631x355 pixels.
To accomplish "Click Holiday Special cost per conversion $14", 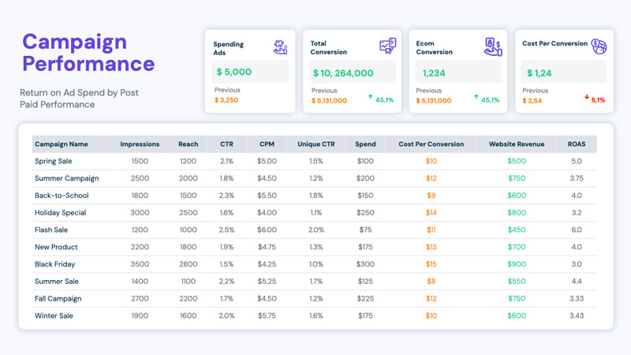I will (x=431, y=212).
